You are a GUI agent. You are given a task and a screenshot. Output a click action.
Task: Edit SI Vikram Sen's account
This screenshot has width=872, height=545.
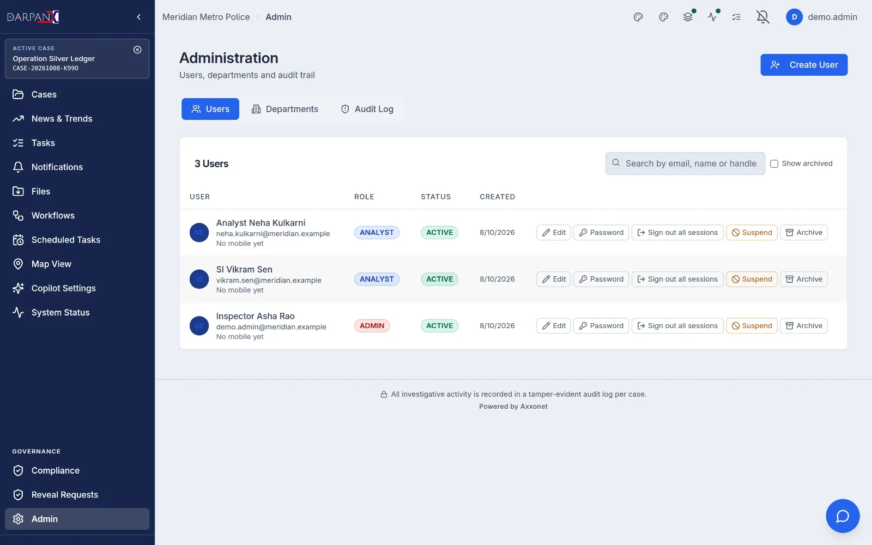[x=554, y=279]
